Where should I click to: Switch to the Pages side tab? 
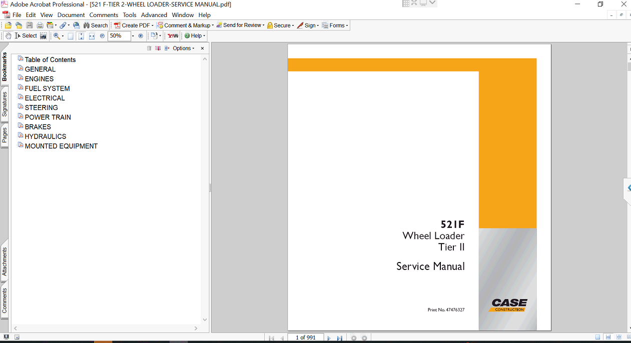coord(5,135)
